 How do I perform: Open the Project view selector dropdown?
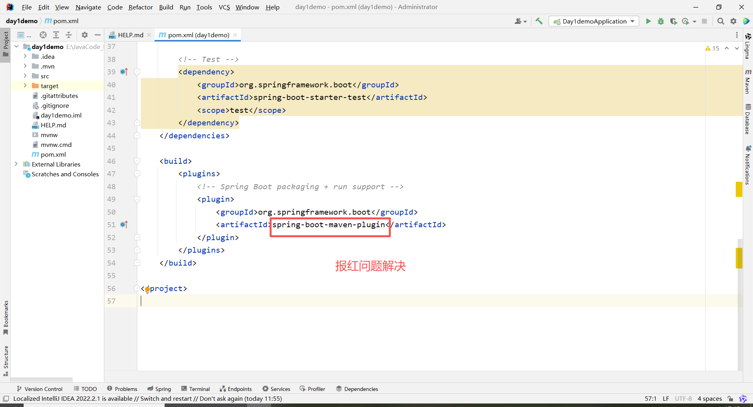tap(24, 35)
